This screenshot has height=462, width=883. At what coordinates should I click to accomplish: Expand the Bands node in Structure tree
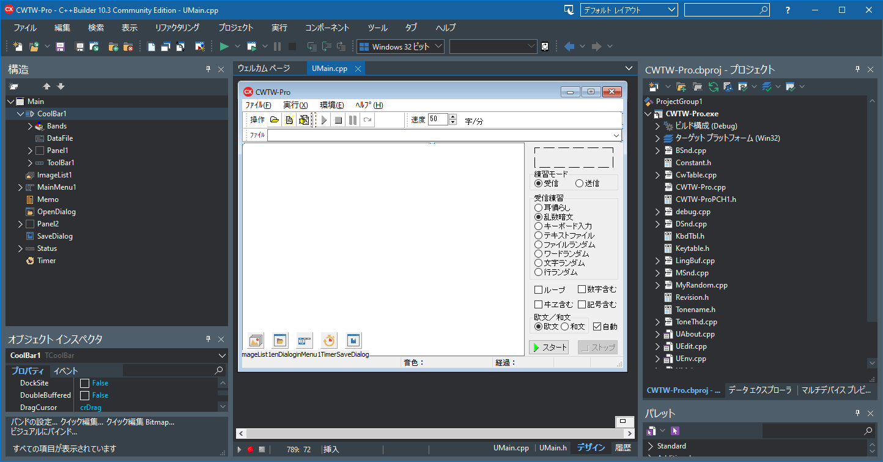[x=31, y=126]
